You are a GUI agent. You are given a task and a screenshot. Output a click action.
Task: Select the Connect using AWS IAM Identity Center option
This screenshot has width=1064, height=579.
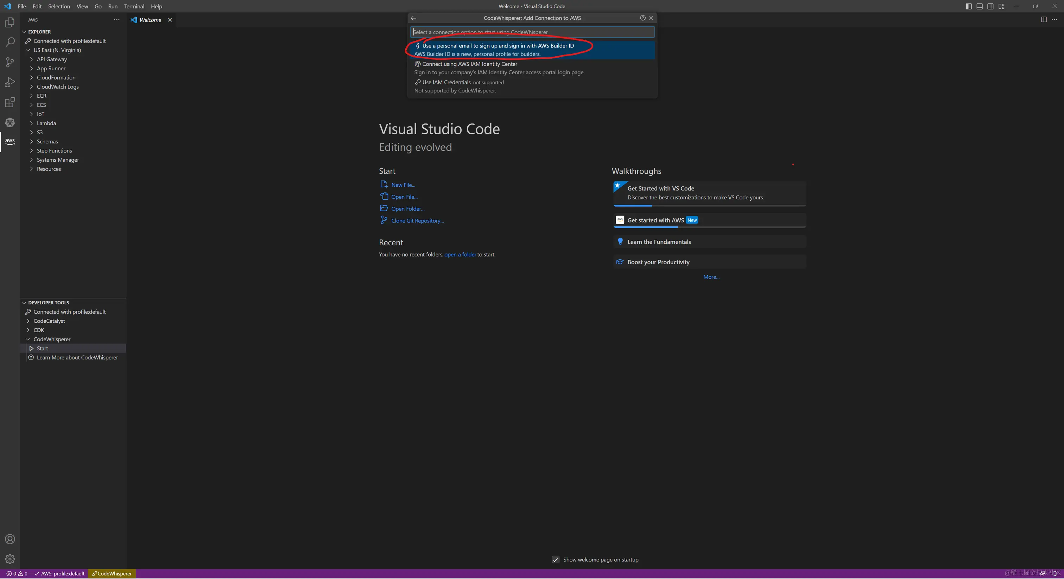(469, 64)
